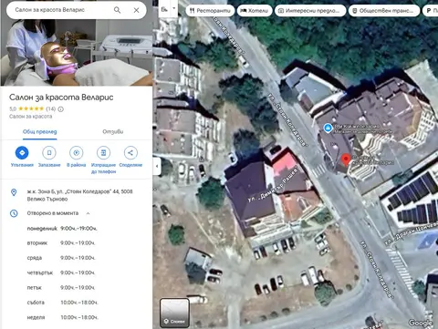The width and height of the screenshot is (438, 329).
Task: Click the Салон за красота Веларис heading
Action: pyautogui.click(x=61, y=98)
